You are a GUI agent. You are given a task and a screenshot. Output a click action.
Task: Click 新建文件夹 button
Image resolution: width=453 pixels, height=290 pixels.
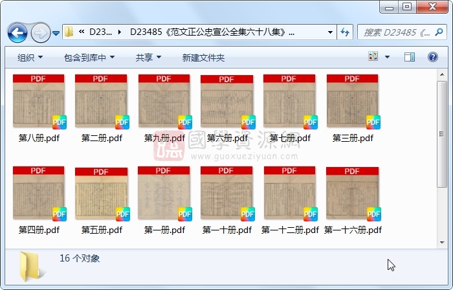203,58
